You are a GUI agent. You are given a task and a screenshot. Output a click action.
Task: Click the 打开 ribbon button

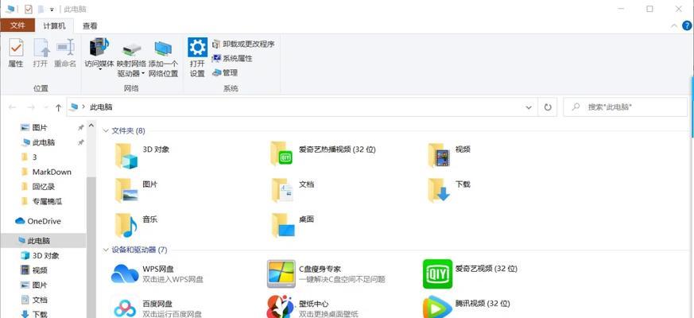click(41, 52)
